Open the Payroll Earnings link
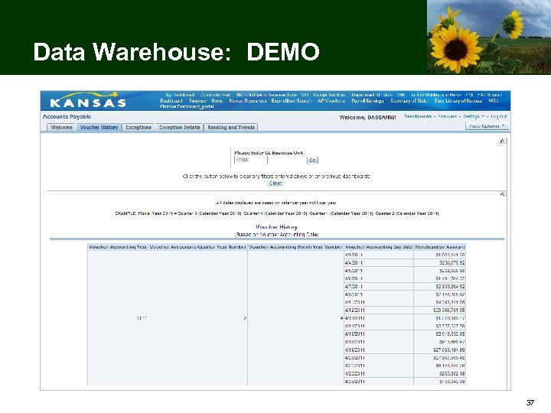 click(x=367, y=101)
